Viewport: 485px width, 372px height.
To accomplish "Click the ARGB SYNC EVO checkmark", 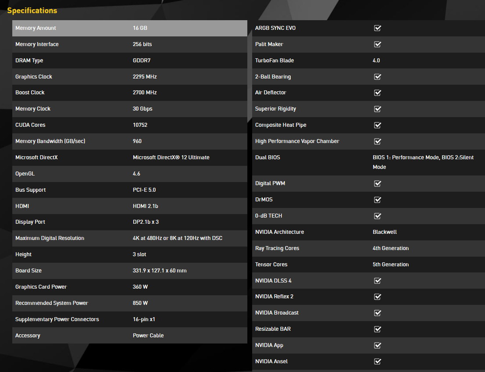I will point(377,28).
